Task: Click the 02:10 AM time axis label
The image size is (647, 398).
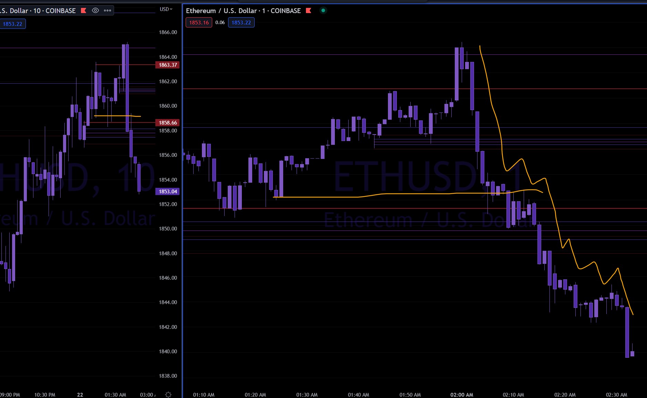Action: (x=513, y=395)
